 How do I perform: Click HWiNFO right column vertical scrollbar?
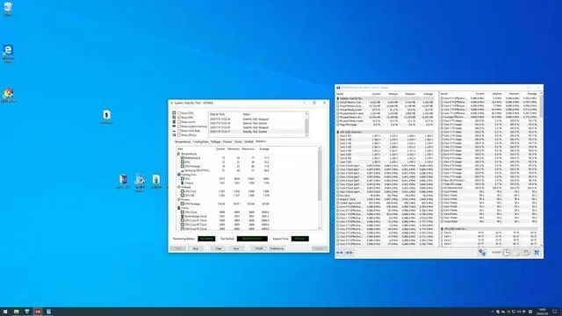click(x=541, y=169)
